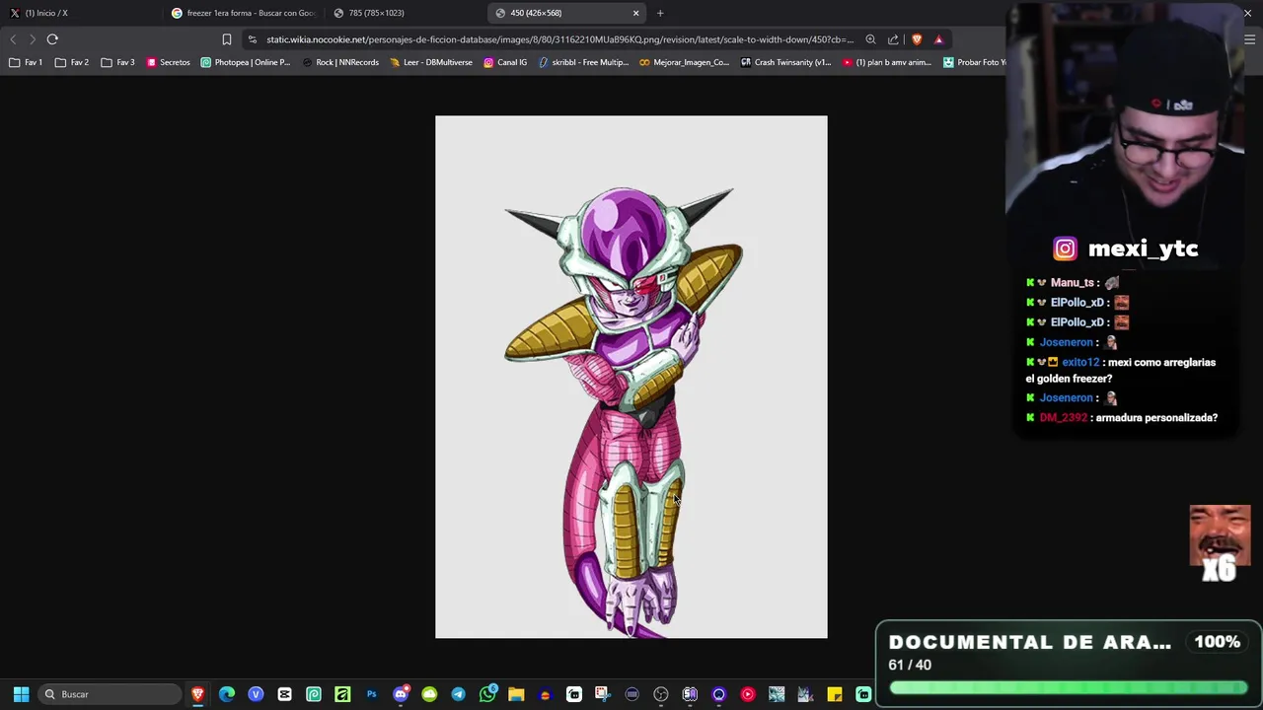
Task: Switch to the '(1) Inicio / X' tab
Action: [x=79, y=13]
